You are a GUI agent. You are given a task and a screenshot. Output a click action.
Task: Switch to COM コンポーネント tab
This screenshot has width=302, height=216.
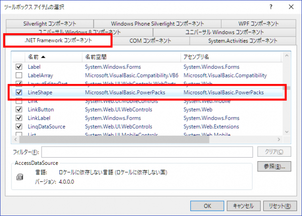[x=150, y=41]
